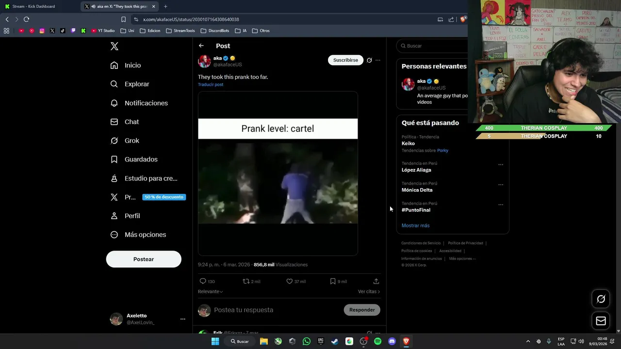Open Twitch bookmark icon
The width and height of the screenshot is (621, 349).
[x=73, y=31]
